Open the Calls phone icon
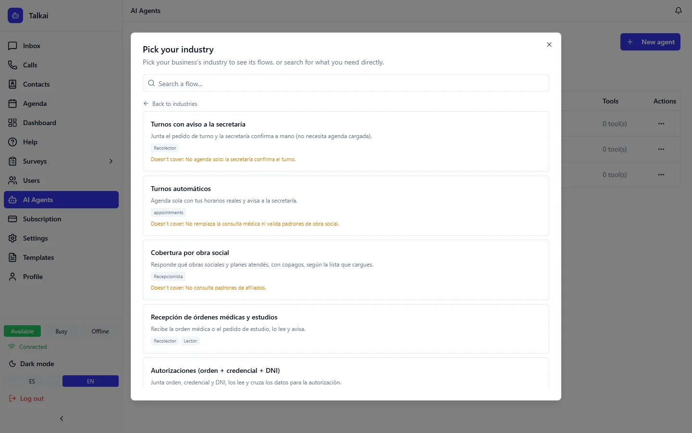The image size is (692, 433). (x=13, y=65)
